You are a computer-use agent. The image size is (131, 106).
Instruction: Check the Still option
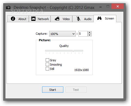(x=47, y=69)
